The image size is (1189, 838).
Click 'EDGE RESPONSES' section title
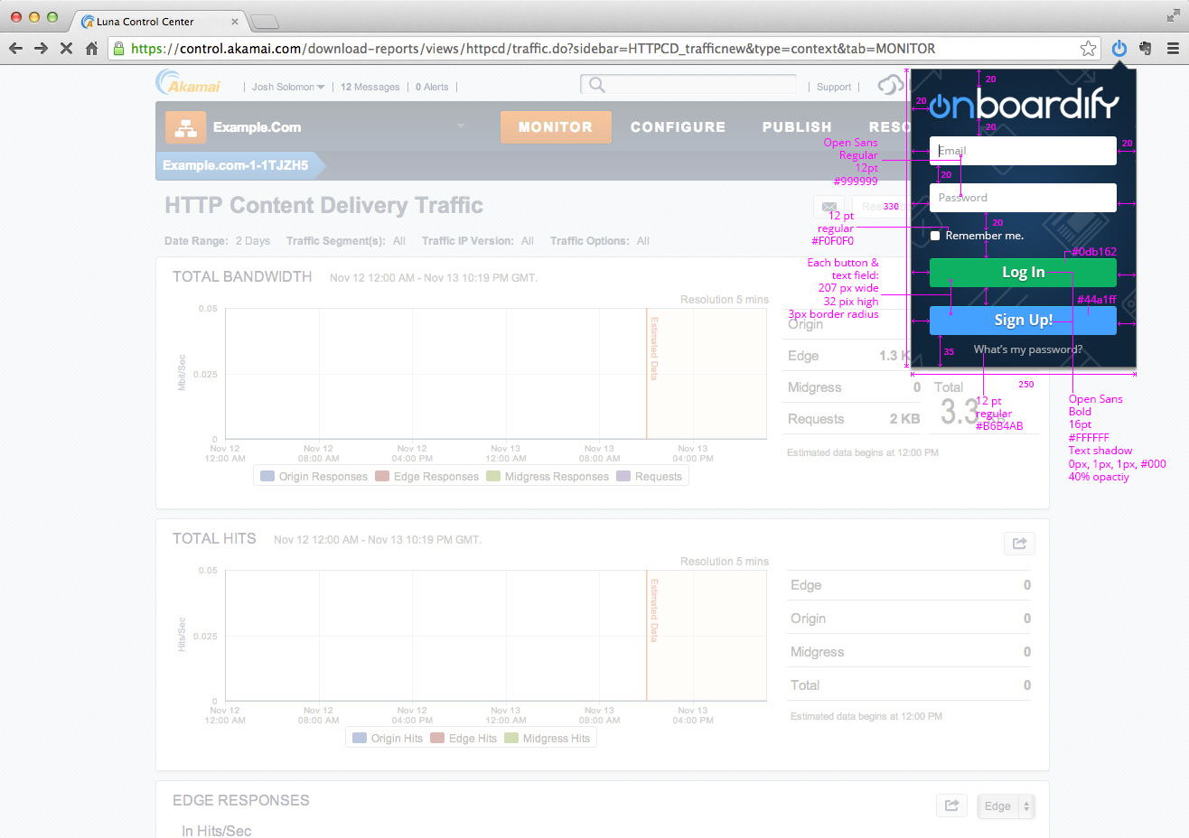click(x=241, y=801)
